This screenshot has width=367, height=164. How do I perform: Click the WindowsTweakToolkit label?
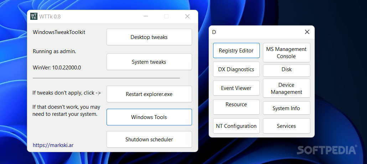tap(59, 32)
